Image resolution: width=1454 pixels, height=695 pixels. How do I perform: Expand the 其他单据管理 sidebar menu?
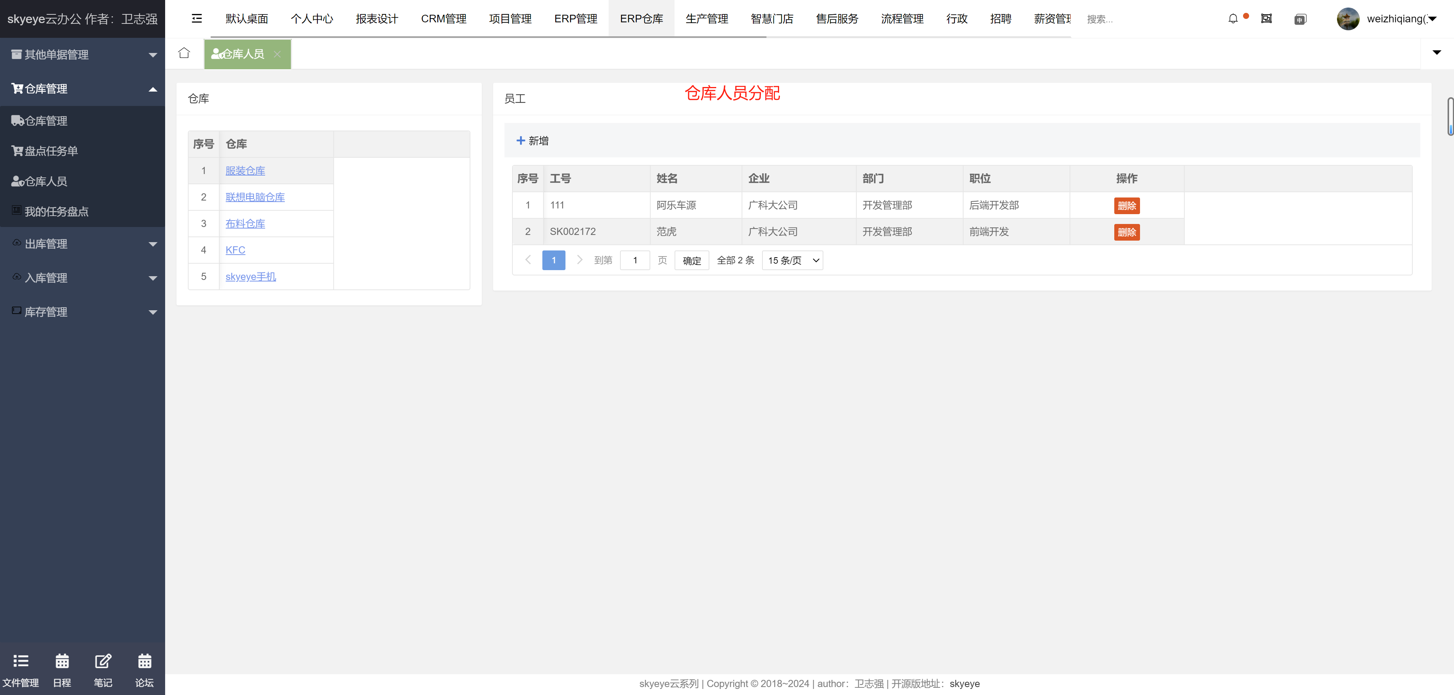(x=83, y=55)
